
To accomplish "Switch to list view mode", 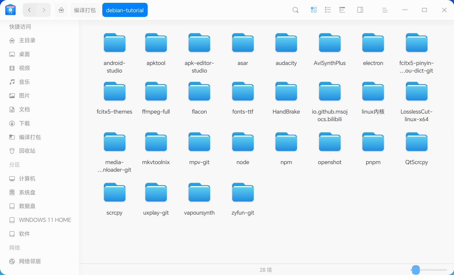I will [x=328, y=10].
